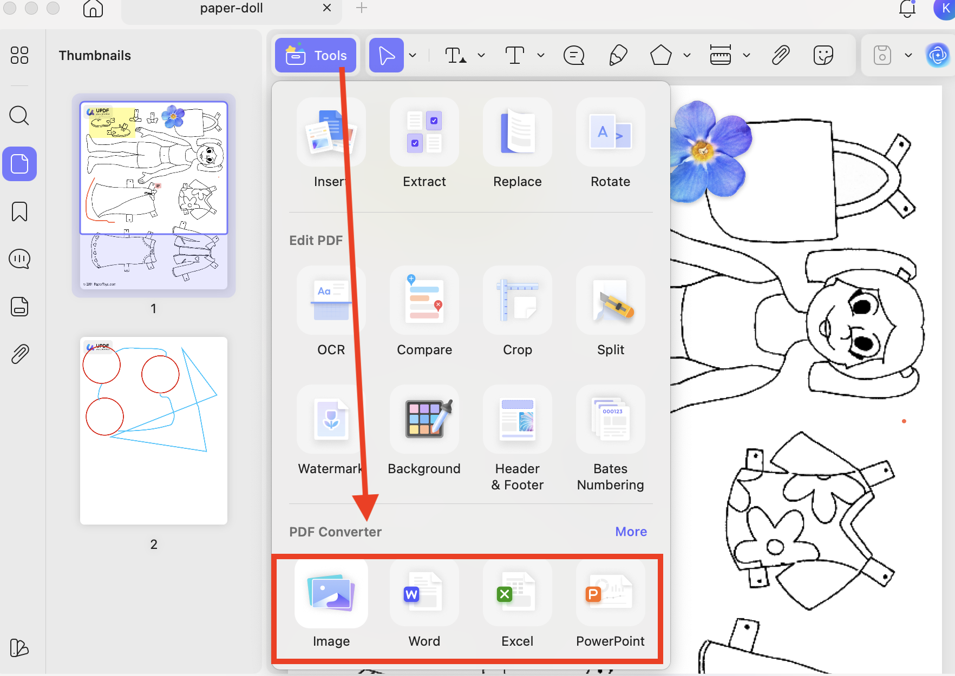Open the Watermark tool
Viewport: 955px width, 676px height.
click(x=331, y=430)
